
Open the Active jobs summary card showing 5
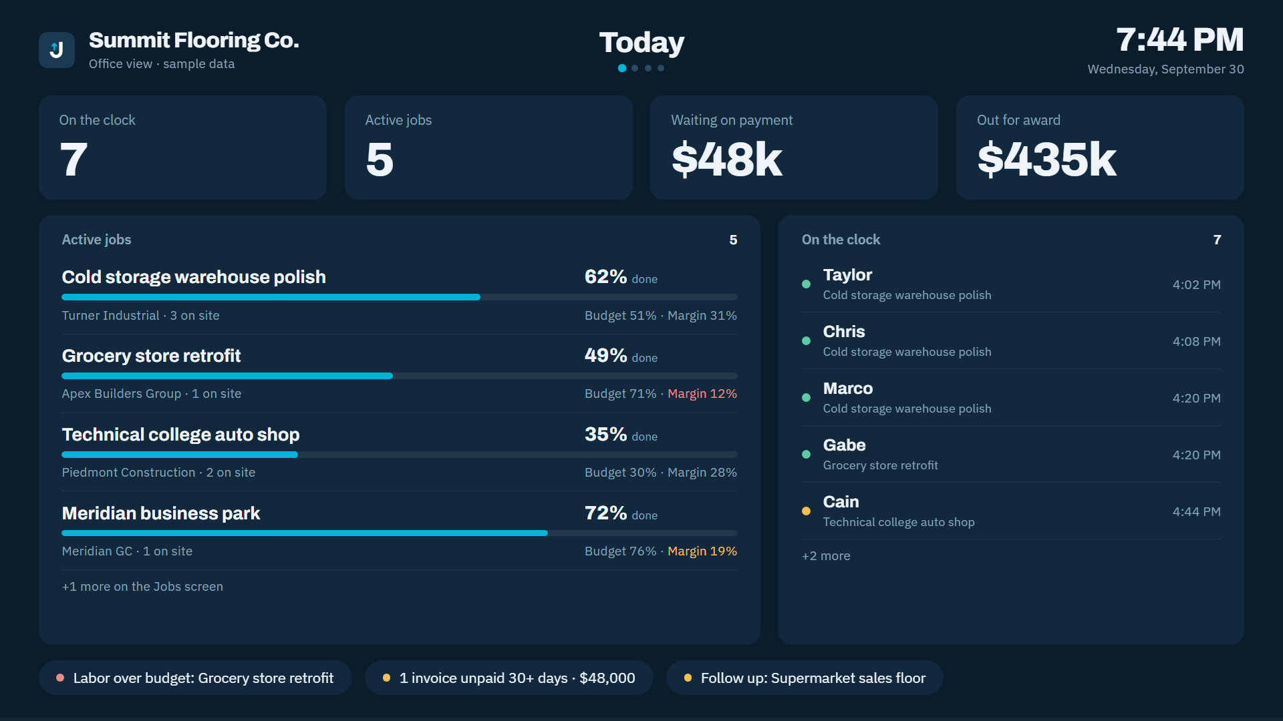point(488,148)
